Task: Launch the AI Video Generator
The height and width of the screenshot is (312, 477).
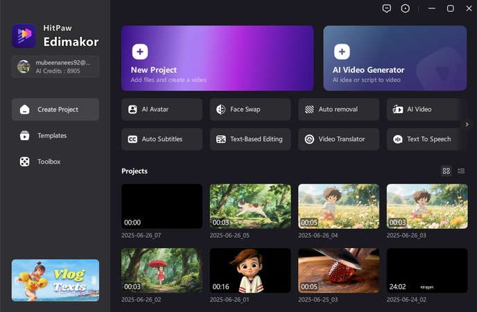Action: coord(394,58)
